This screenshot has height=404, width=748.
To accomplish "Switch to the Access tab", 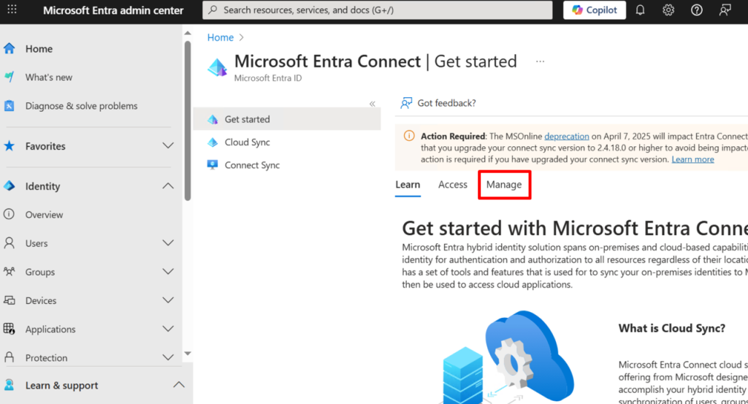I will pyautogui.click(x=453, y=185).
